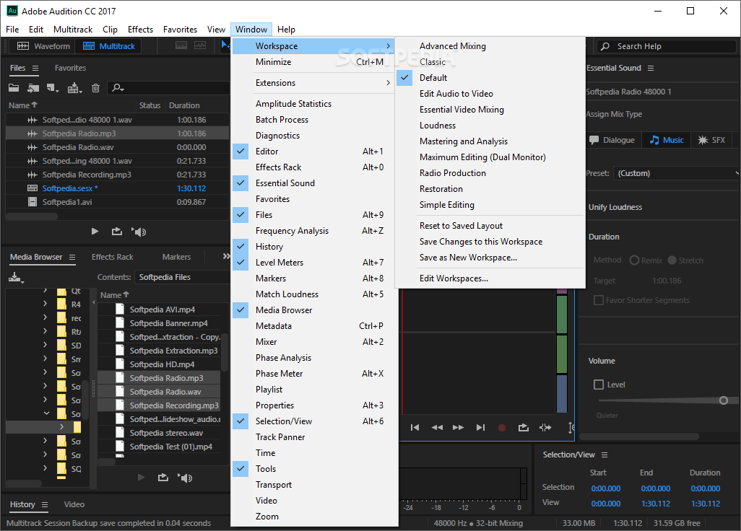This screenshot has width=741, height=531.
Task: Toggle Selection/View in Window menu
Action: click(x=314, y=421)
